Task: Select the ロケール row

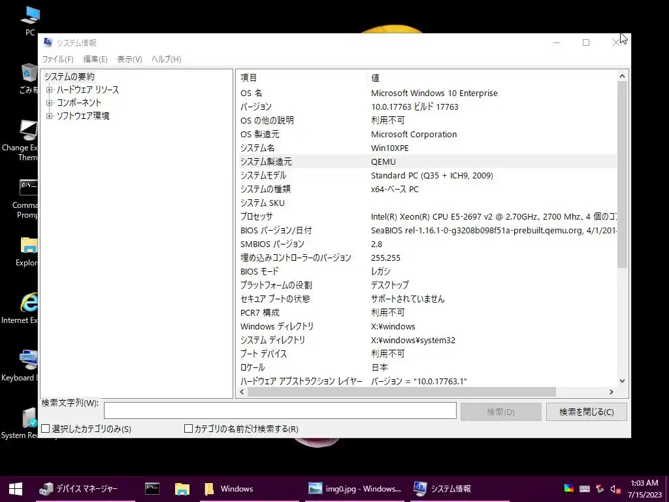Action: 427,367
